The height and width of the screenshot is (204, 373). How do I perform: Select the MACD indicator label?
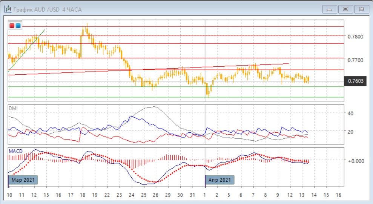point(15,151)
